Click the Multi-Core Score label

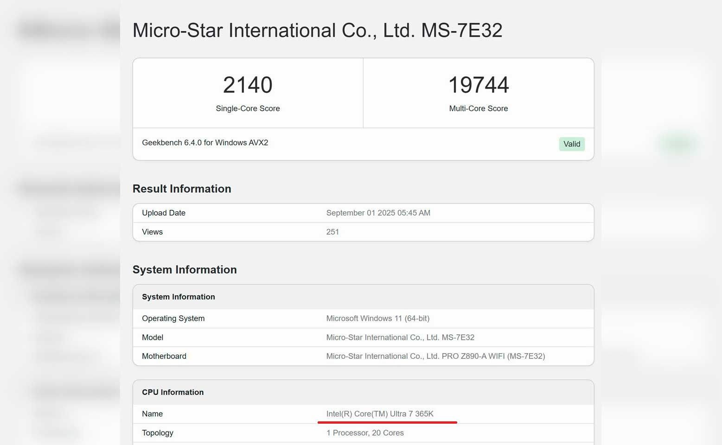coord(478,108)
